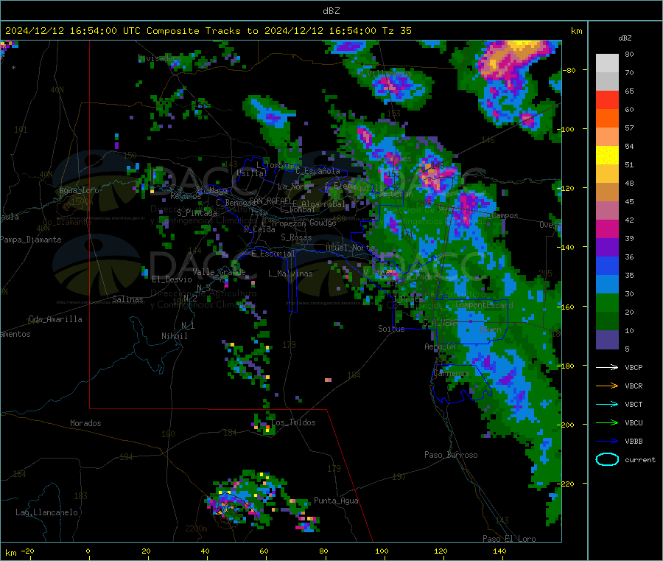Click the Nihuil place label
Image resolution: width=663 pixels, height=561 pixels.
(x=174, y=336)
